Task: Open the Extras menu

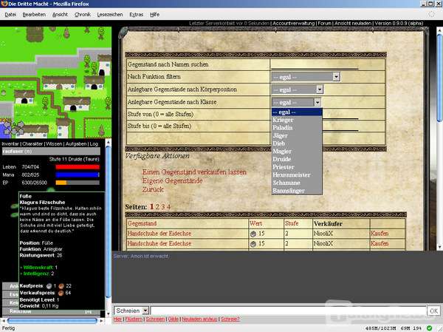Action: click(136, 15)
